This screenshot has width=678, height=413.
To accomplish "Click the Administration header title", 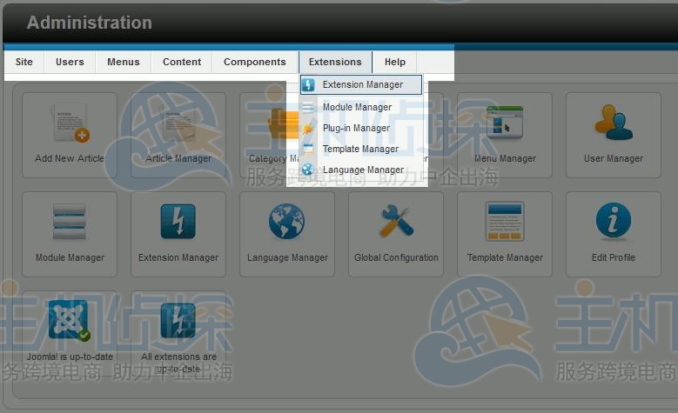I will point(90,23).
